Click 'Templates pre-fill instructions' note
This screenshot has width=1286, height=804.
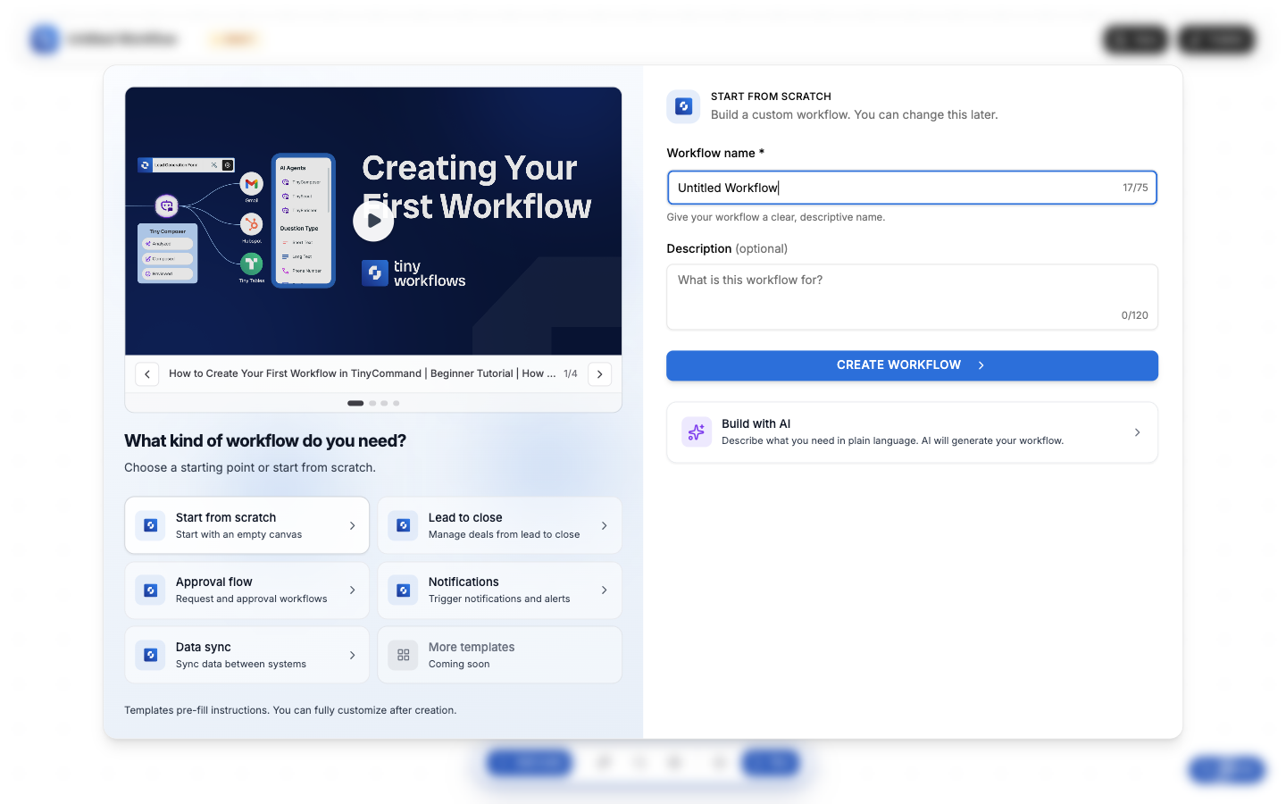pos(290,710)
